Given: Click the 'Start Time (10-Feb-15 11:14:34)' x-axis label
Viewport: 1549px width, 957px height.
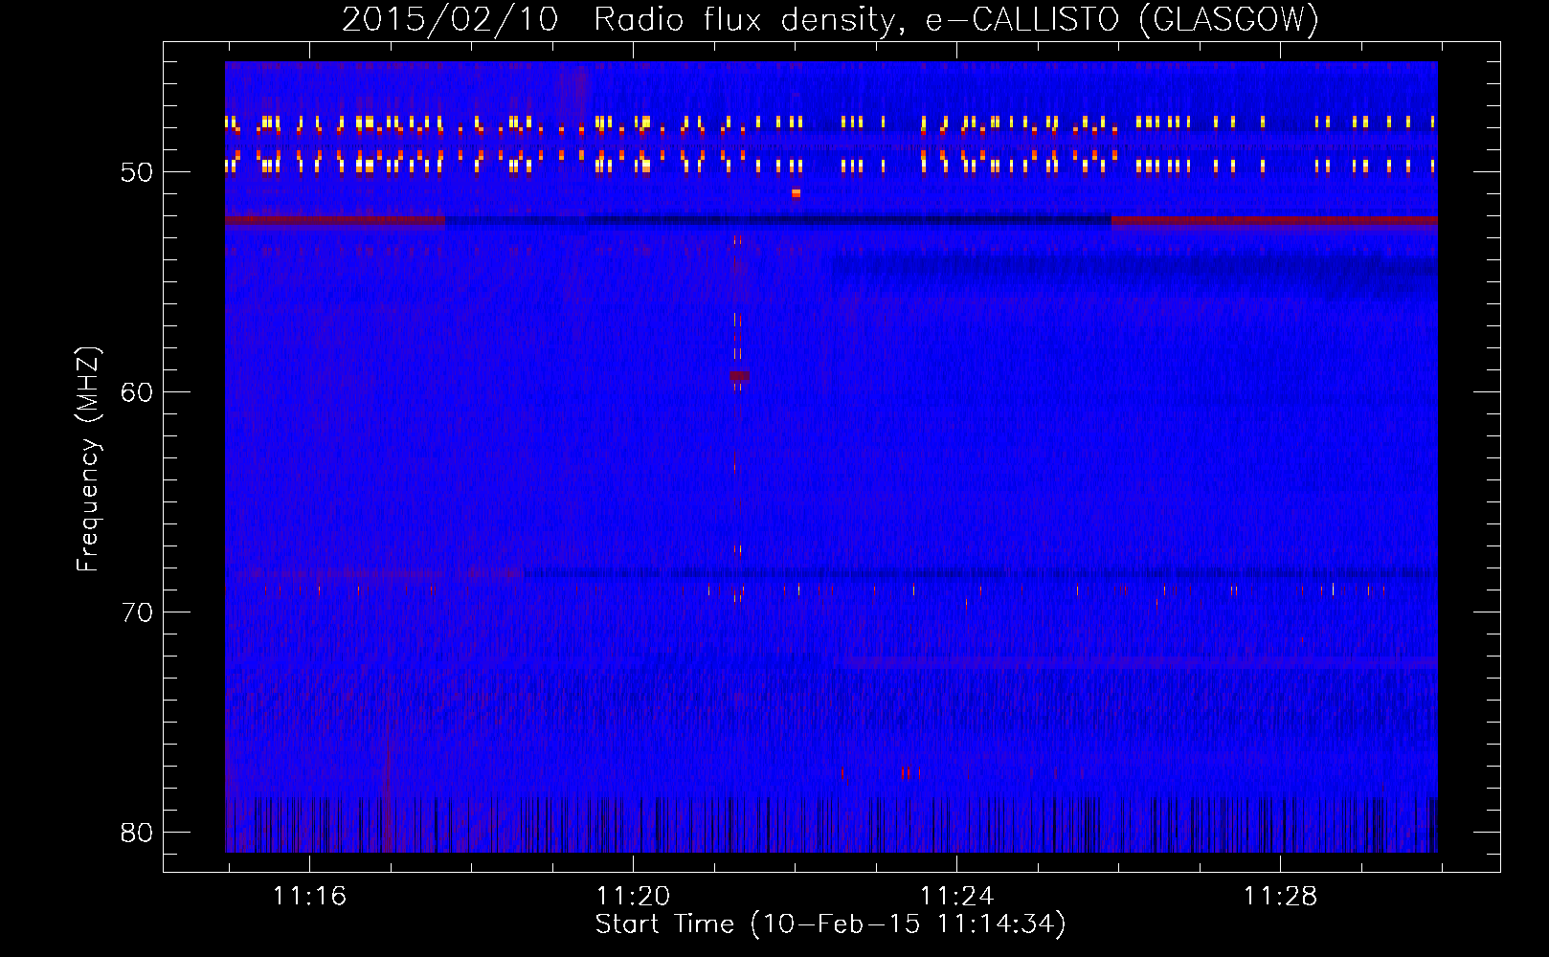Looking at the screenshot, I should pos(830,924).
